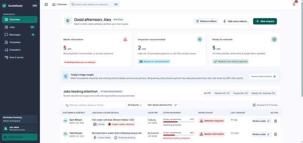Viewport: 303px width, 143px height.
Task: Delete the Sam Wilson job with trash icon
Action: tap(276, 121)
